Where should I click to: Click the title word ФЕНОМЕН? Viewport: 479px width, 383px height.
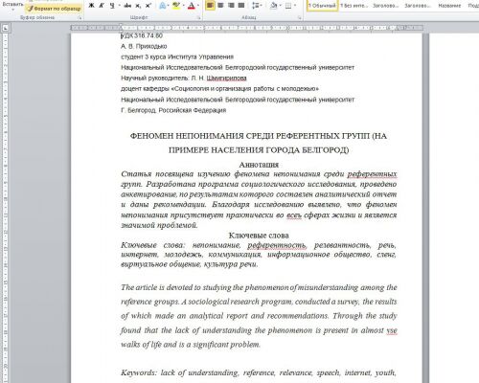[x=151, y=136]
